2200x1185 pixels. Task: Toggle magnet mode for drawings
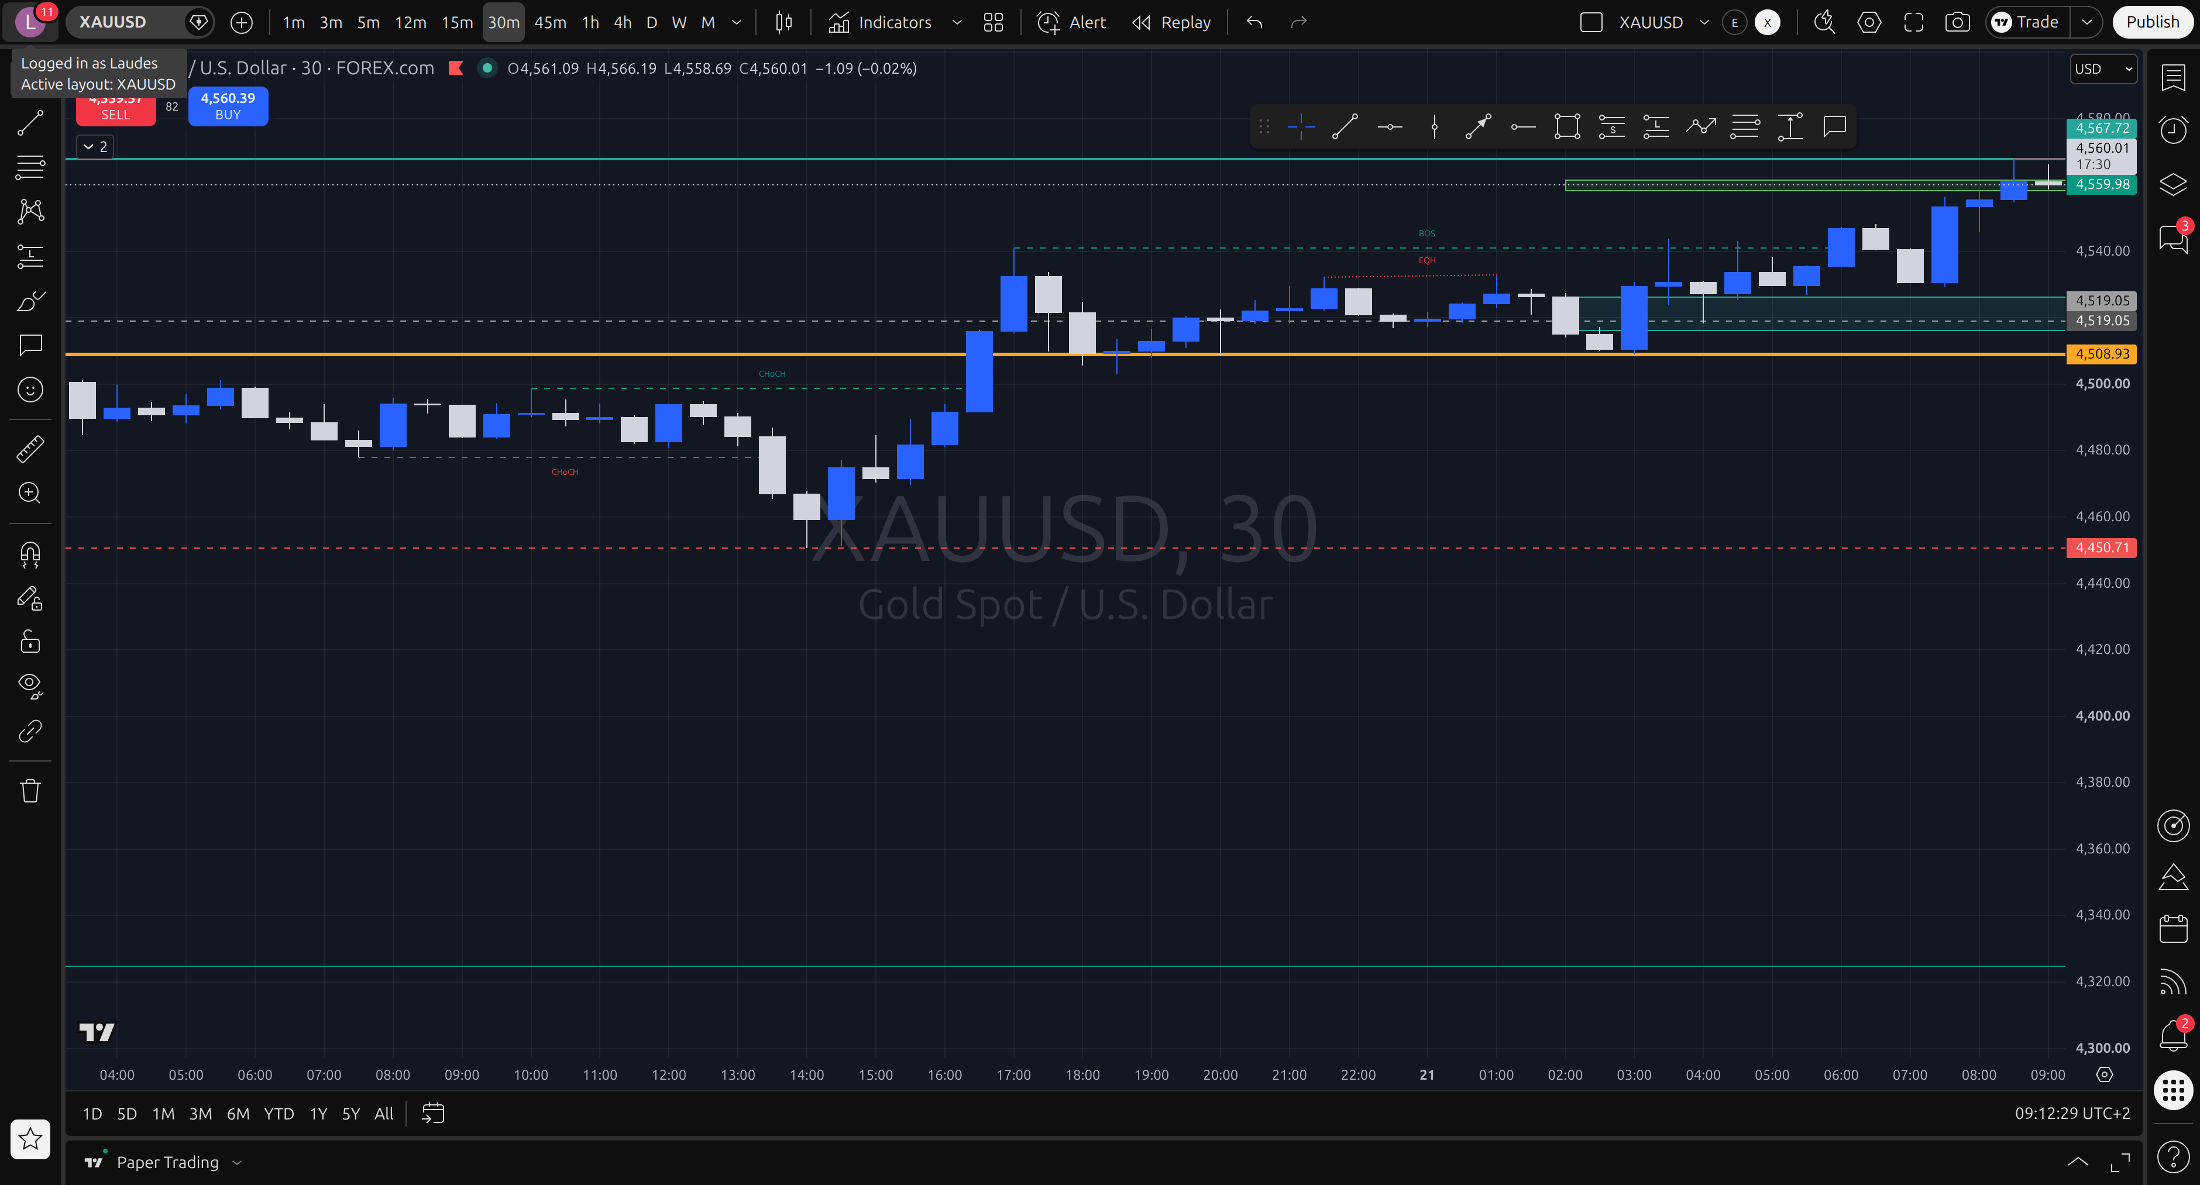click(31, 555)
